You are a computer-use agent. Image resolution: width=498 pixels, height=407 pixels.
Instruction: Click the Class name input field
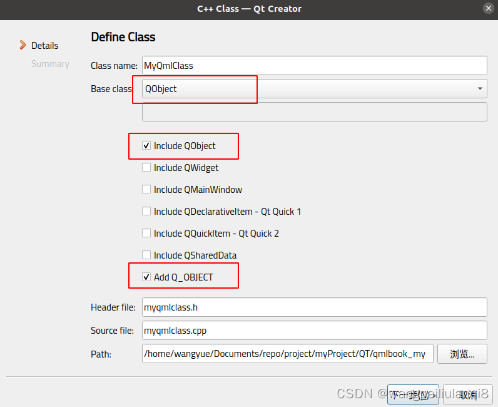coord(315,66)
